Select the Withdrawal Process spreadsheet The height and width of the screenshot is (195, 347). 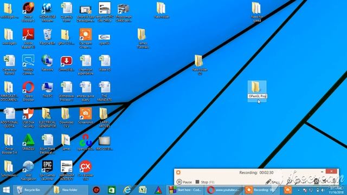click(x=66, y=91)
